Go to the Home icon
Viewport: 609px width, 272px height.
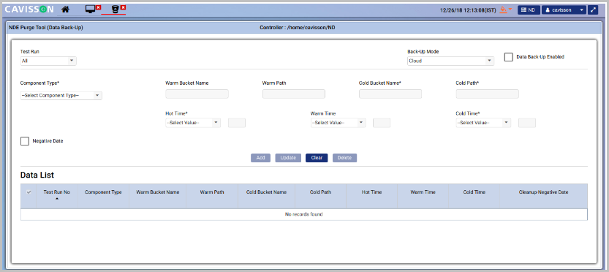pos(65,10)
